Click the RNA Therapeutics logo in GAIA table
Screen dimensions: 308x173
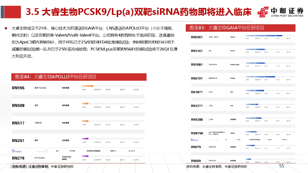coord(194,140)
